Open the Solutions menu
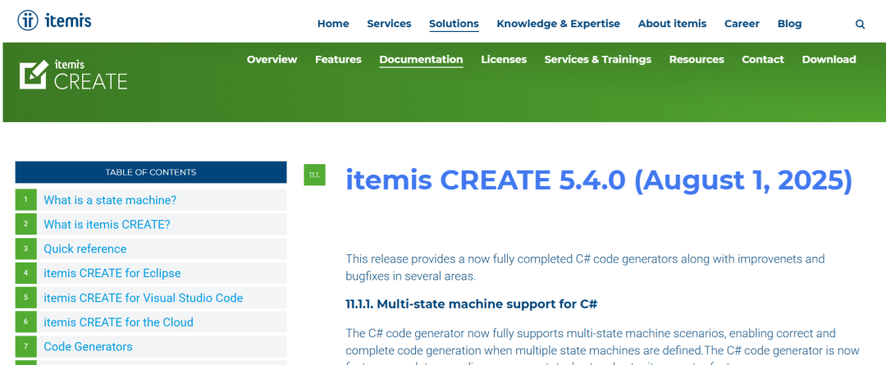 [x=454, y=24]
